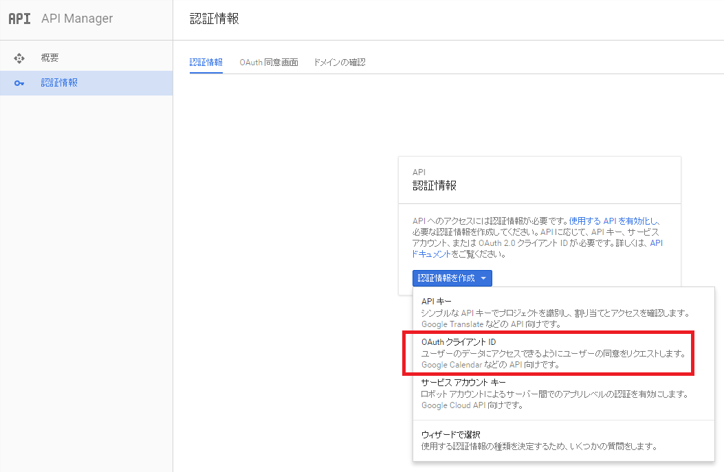Screen dimensions: 724x472
Task: Open the OAuth 同意画面 tab
Action: [269, 63]
